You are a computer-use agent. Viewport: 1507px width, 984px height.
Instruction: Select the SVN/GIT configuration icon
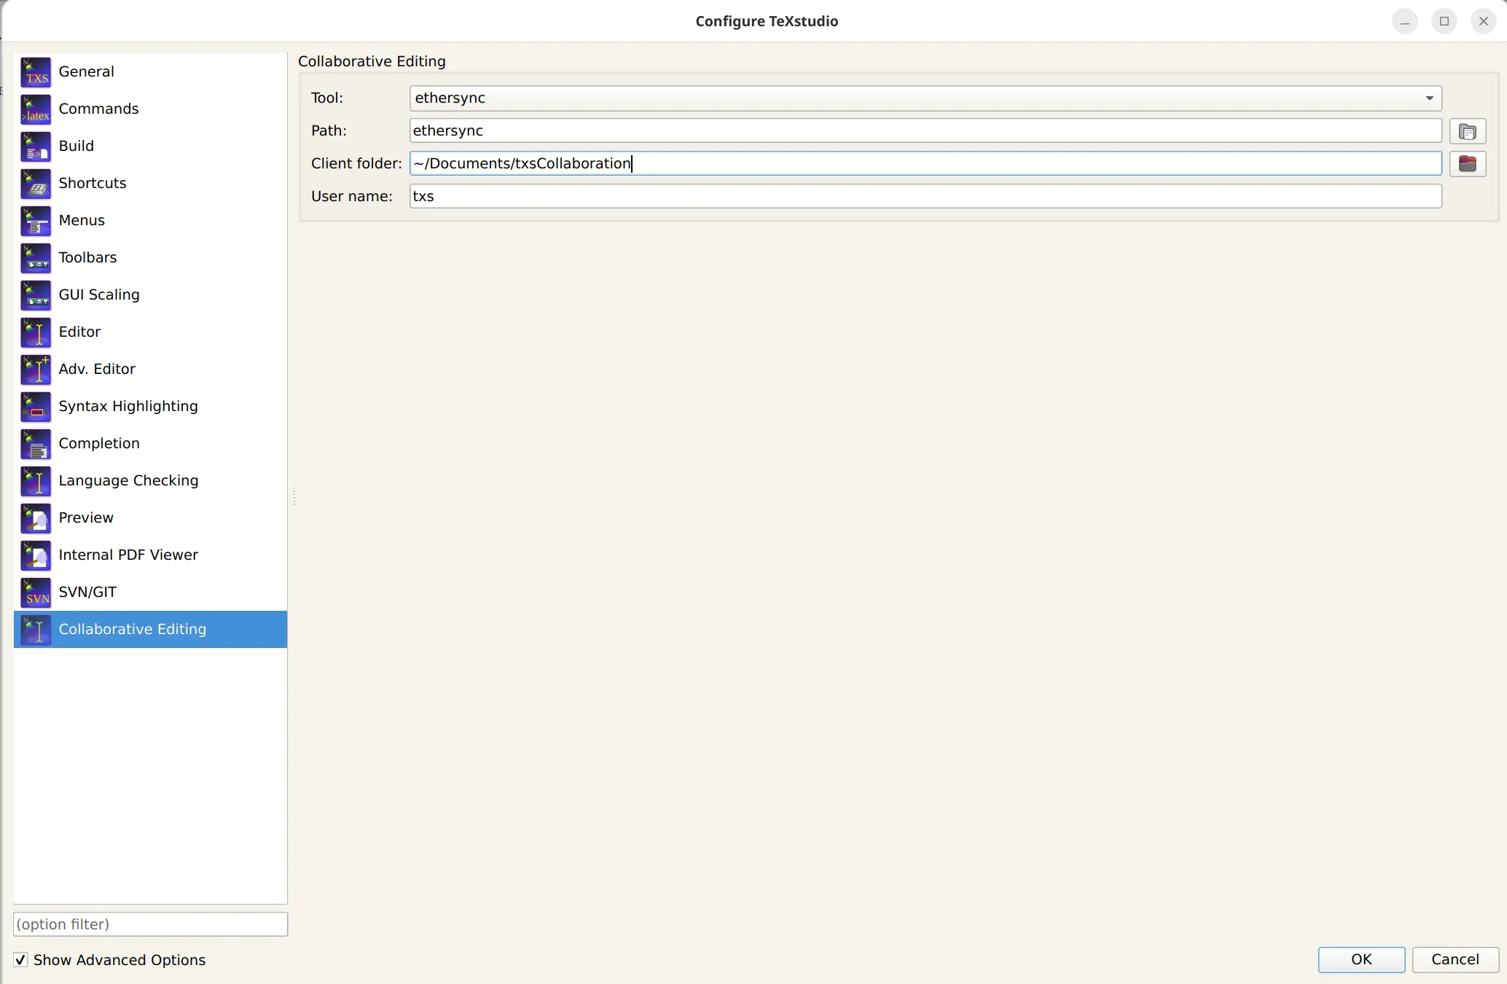[36, 592]
